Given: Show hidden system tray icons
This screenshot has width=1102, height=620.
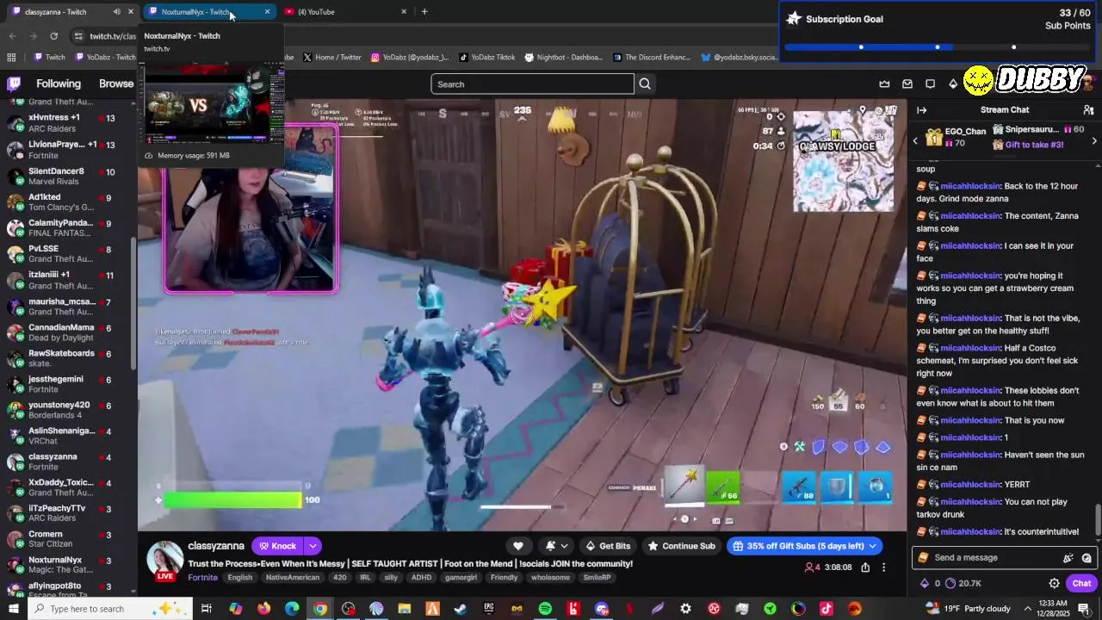Looking at the screenshot, I should pos(1028,609).
